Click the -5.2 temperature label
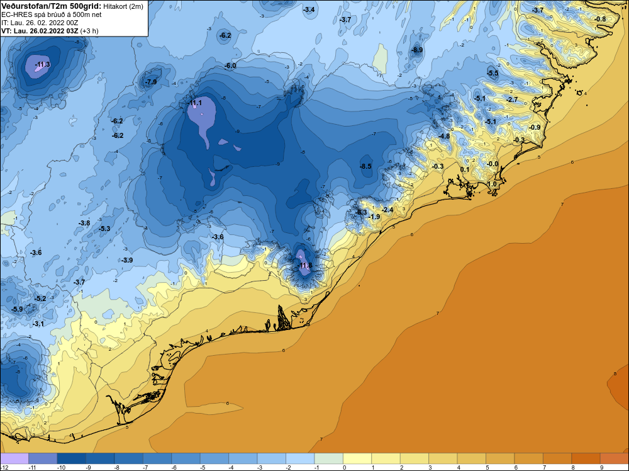This screenshot has width=629, height=471. 40,298
